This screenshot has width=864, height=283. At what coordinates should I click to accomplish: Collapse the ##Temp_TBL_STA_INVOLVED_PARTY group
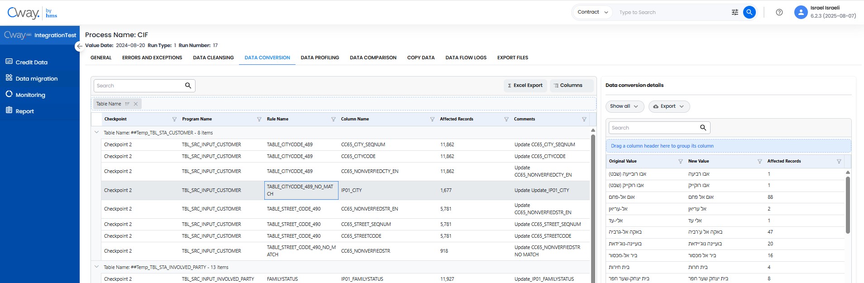click(96, 267)
